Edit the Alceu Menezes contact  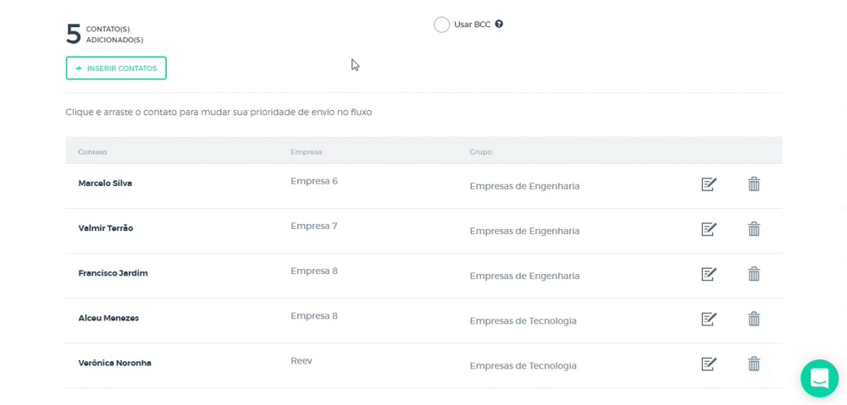coord(709,319)
